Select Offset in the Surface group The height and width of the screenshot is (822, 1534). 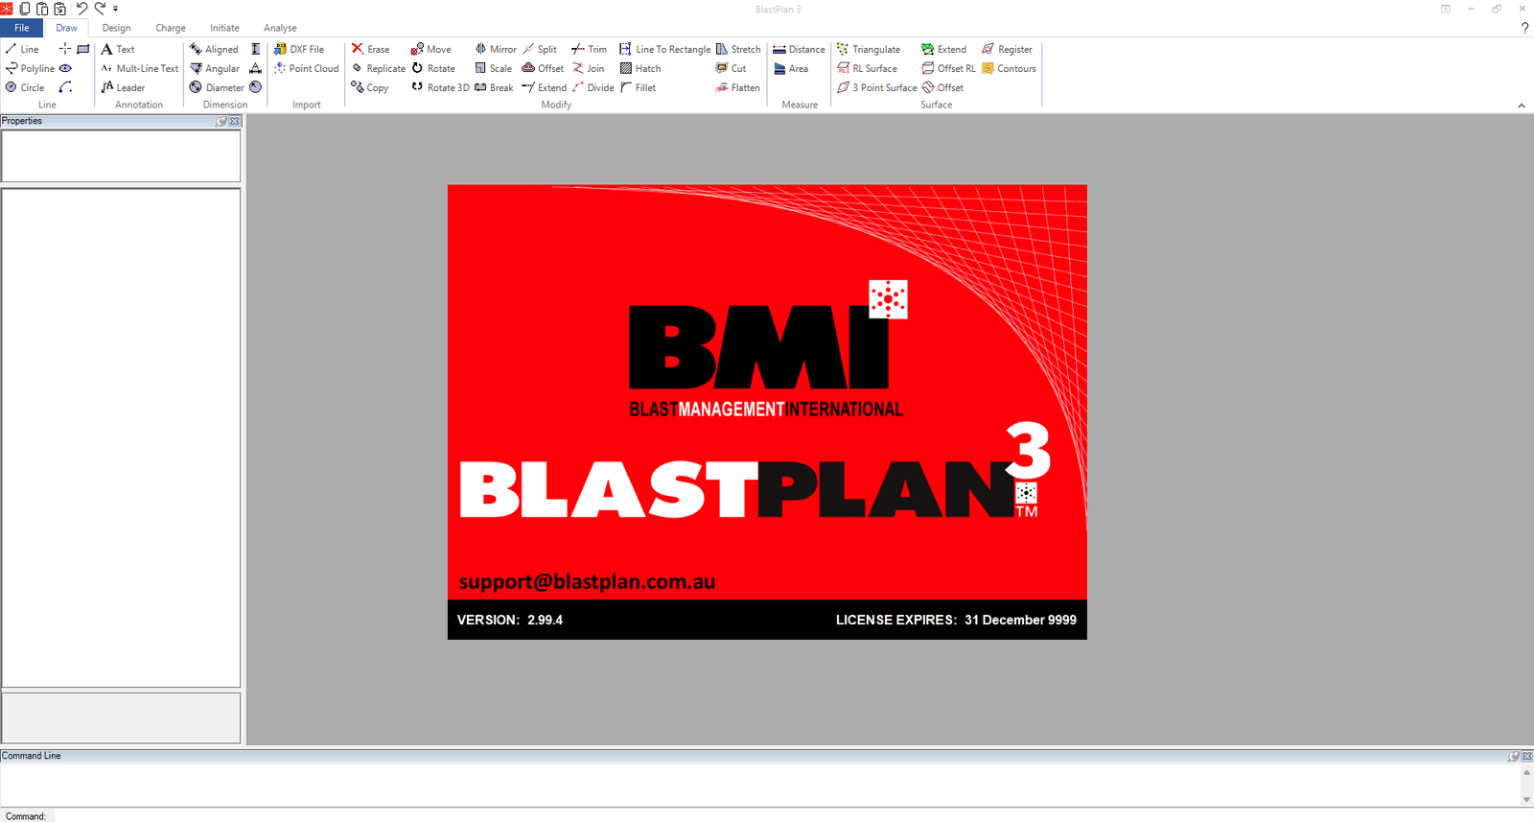pyautogui.click(x=943, y=87)
